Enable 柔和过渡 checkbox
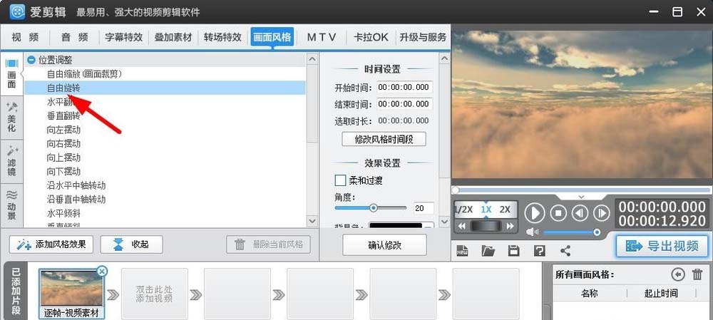Viewport: 713px width, 320px height. tap(340, 180)
